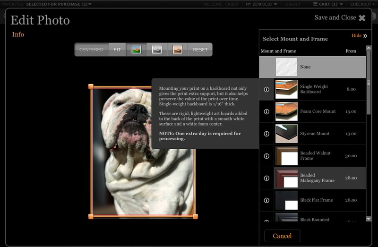Show info for Styrene Mount
Viewport: 378px width, 247px height.
266,134
